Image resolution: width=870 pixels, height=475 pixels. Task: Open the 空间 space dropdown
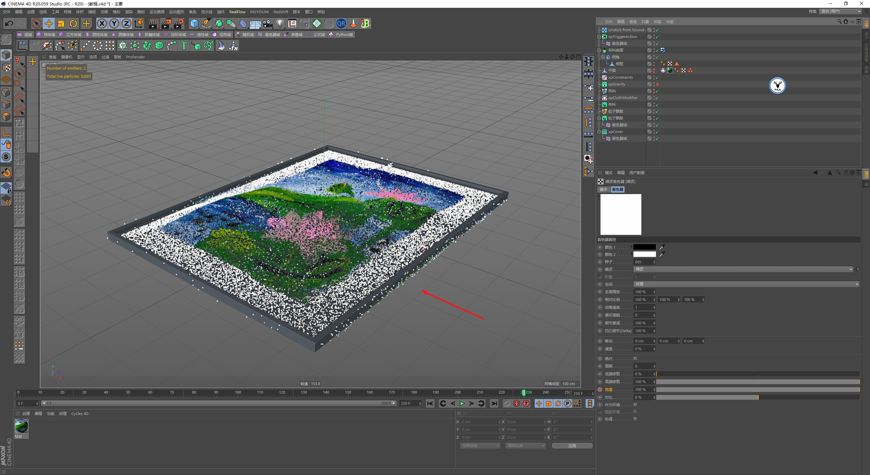pyautogui.click(x=746, y=284)
